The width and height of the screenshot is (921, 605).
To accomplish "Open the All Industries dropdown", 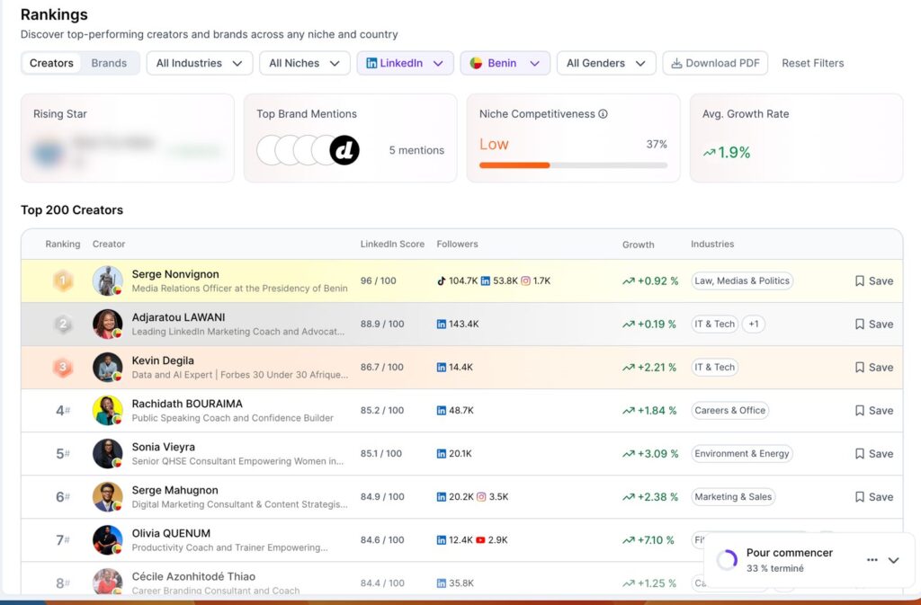I will 199,63.
